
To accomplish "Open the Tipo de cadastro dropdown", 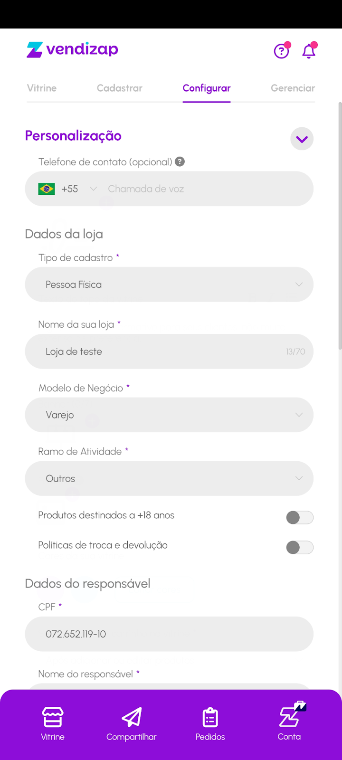I will coord(169,285).
